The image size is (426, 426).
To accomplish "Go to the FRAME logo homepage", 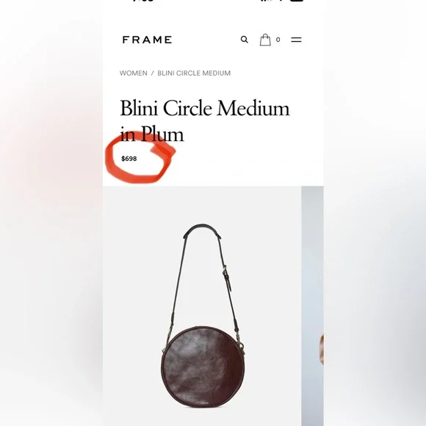I will tap(147, 40).
